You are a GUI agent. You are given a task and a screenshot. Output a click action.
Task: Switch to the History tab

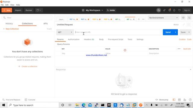(9, 23)
